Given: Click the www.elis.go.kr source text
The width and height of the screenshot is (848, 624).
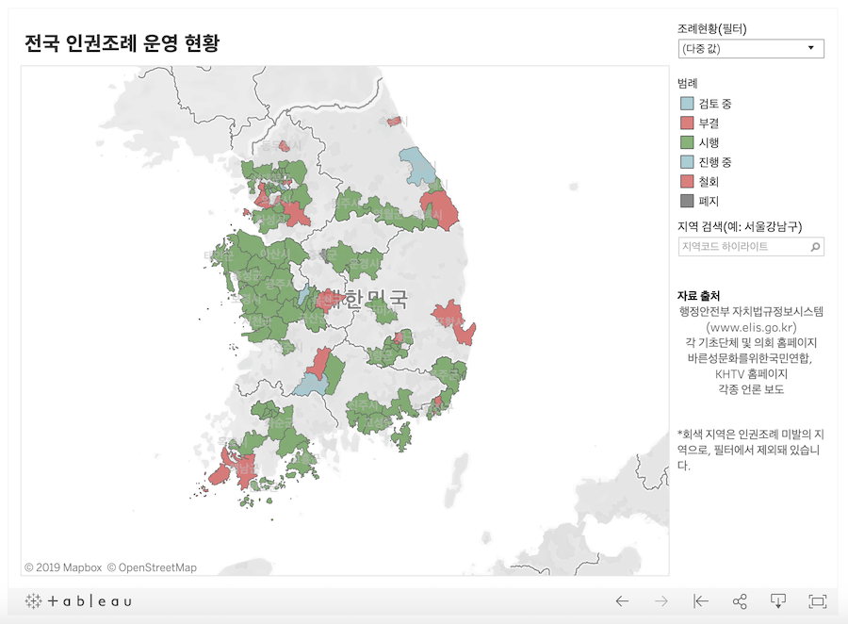Looking at the screenshot, I should click(751, 327).
